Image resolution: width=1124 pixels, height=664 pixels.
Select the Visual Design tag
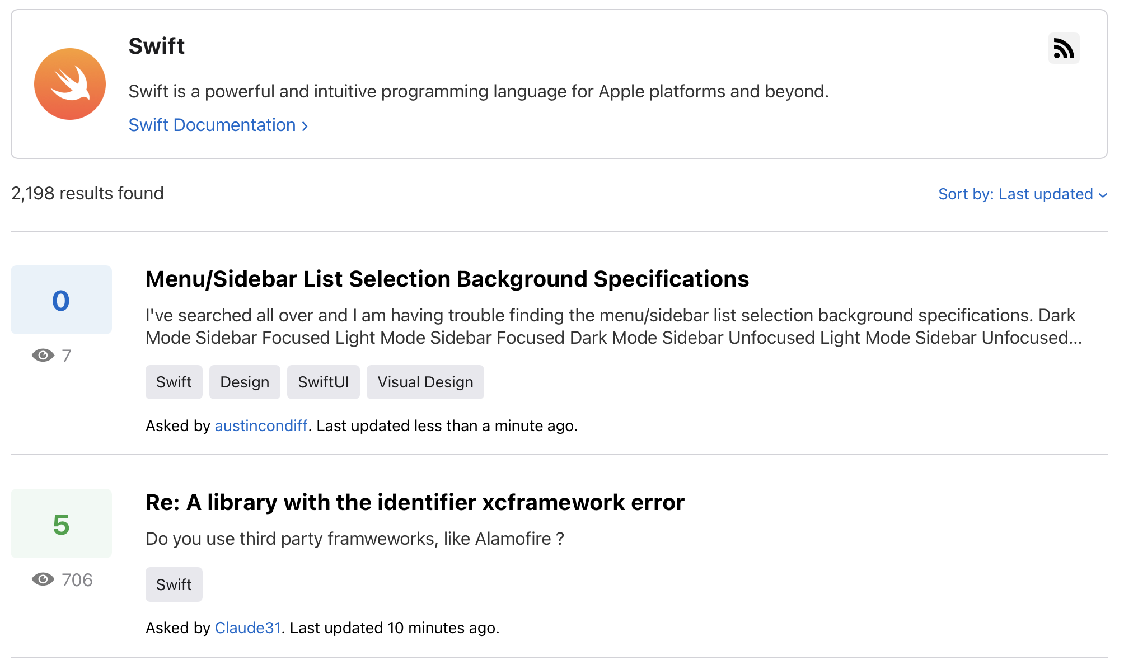pyautogui.click(x=425, y=382)
